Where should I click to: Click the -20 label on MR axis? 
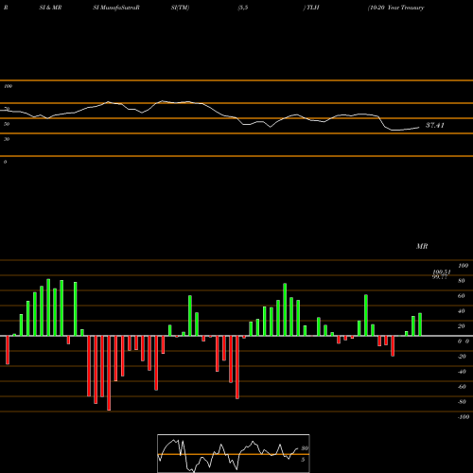pos(462,357)
